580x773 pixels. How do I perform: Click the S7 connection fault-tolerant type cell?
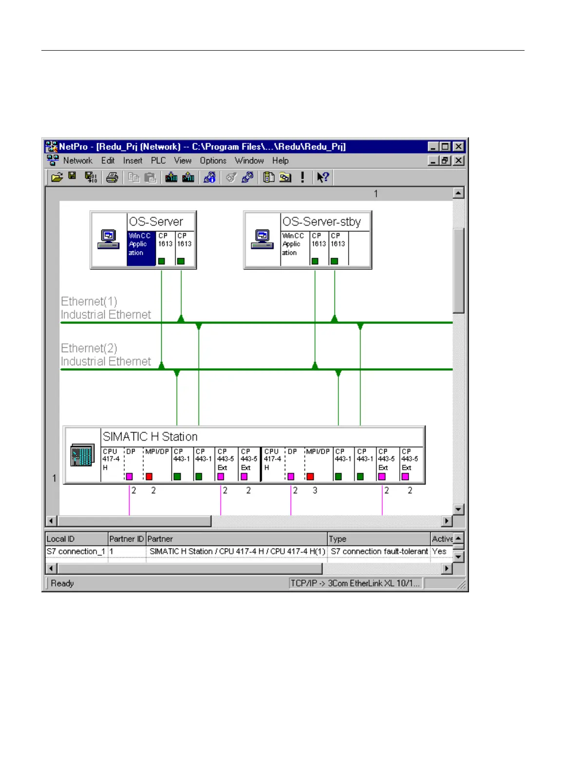pos(379,551)
